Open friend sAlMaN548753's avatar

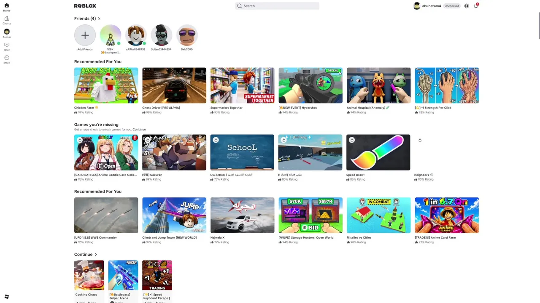pos(136,35)
